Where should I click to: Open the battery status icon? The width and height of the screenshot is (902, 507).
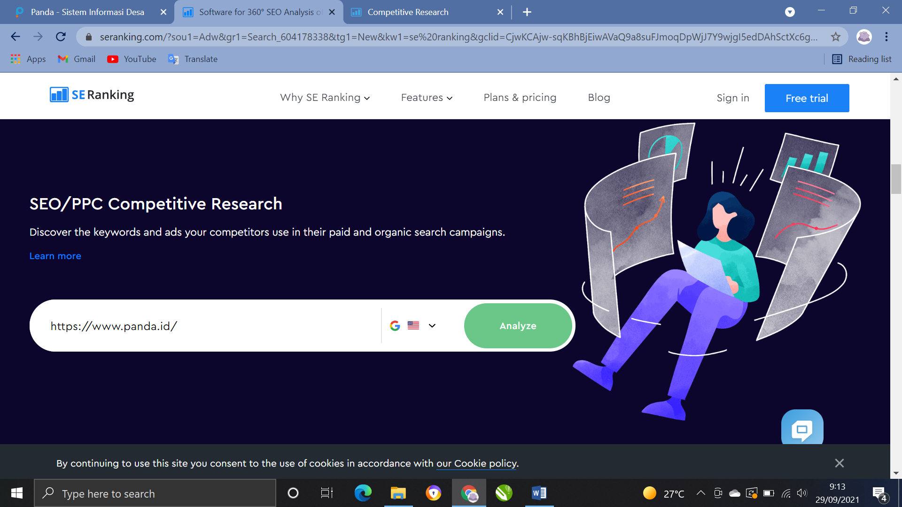[769, 493]
